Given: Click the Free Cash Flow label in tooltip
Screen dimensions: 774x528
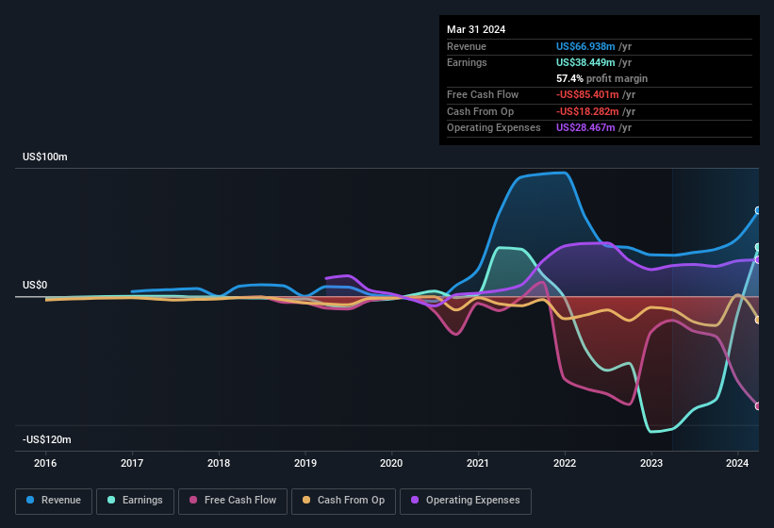Looking at the screenshot, I should click(483, 94).
